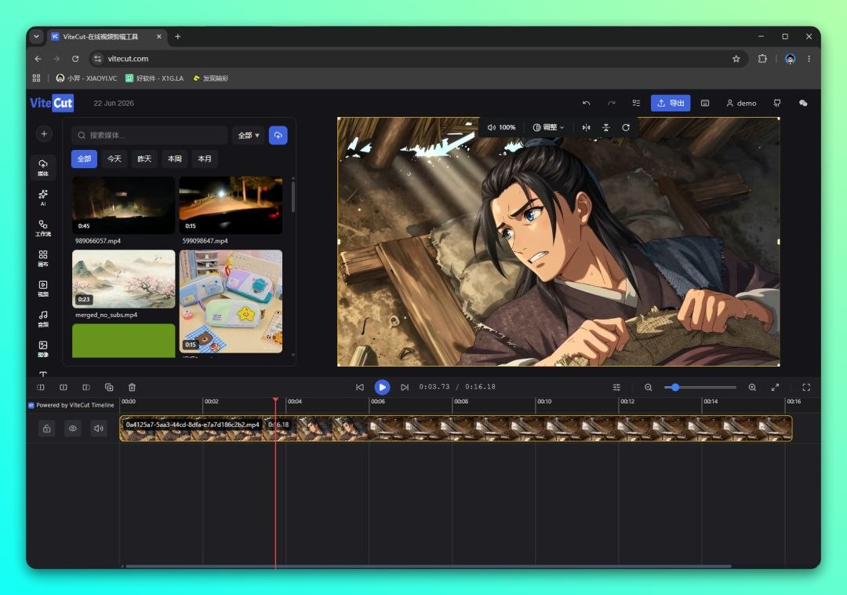
Task: Open the task list icon beside redo
Action: pyautogui.click(x=636, y=103)
